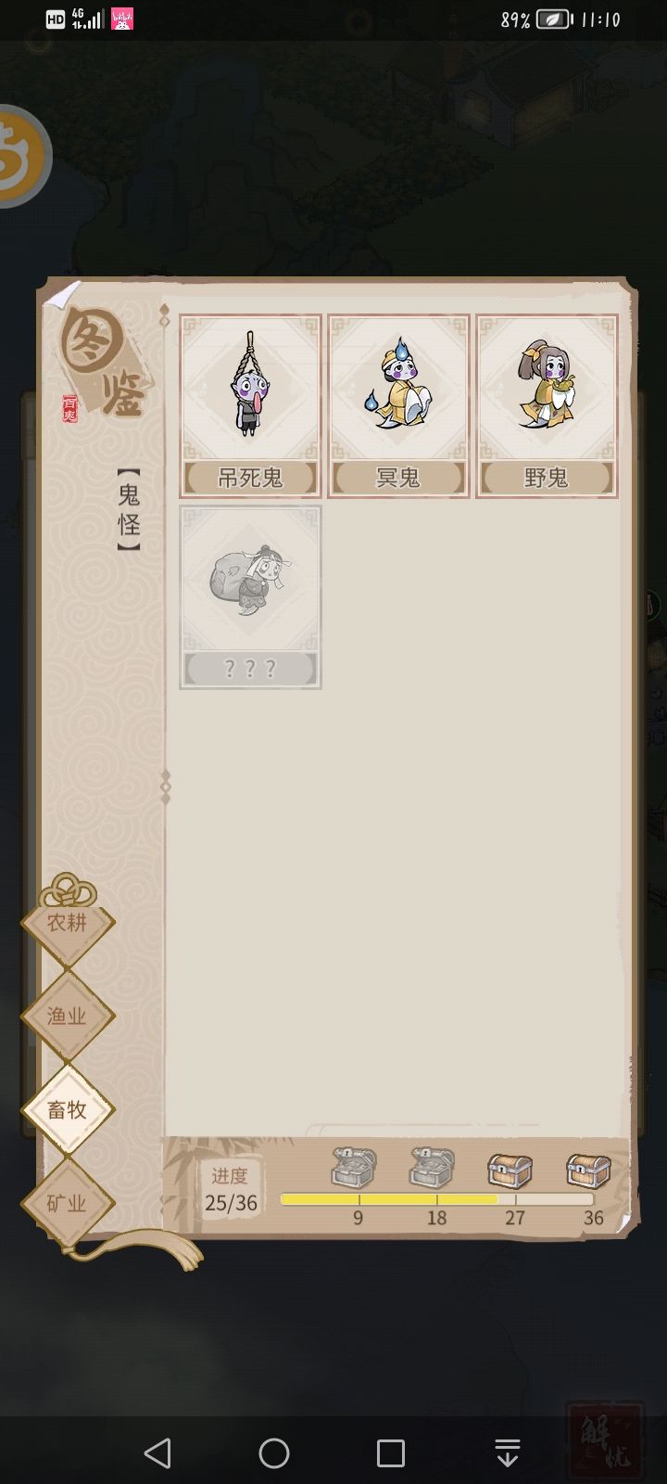667x1484 pixels.
Task: Tap the treasure chest at milestone 27
Action: (x=510, y=1171)
